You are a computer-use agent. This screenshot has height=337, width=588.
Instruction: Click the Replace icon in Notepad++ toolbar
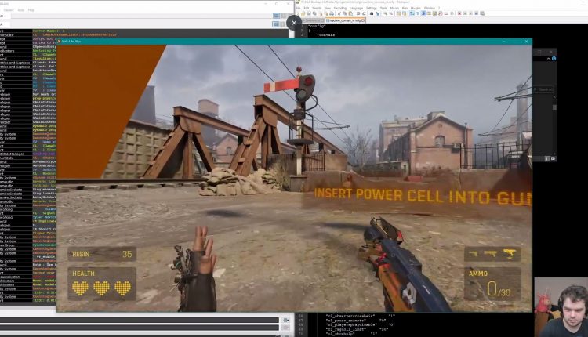[378, 13]
